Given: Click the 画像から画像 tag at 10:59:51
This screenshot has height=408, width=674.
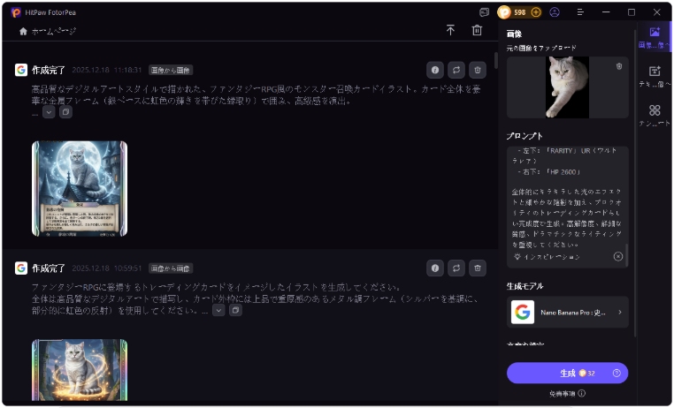Looking at the screenshot, I should coord(171,268).
